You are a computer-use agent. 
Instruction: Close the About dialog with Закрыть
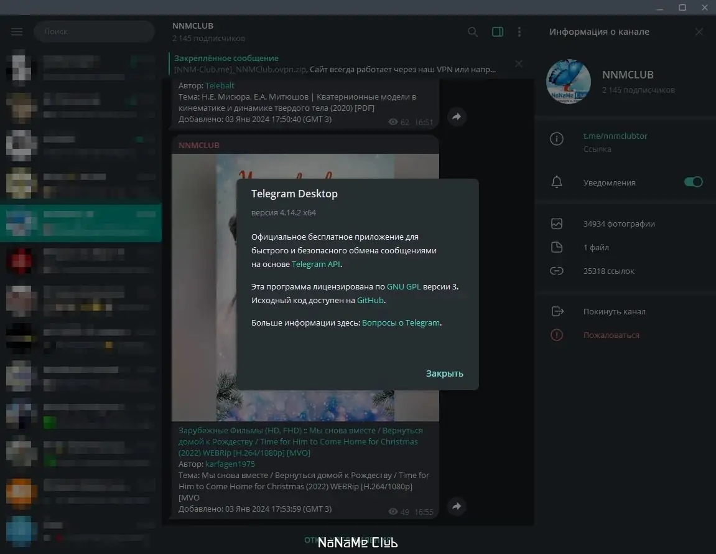(x=444, y=373)
